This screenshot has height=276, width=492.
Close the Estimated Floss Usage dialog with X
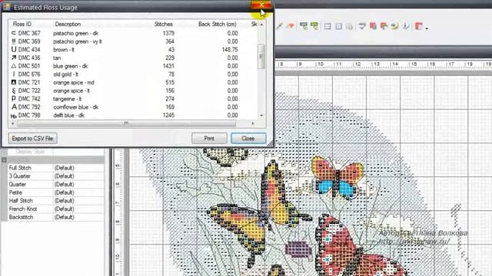point(261,5)
